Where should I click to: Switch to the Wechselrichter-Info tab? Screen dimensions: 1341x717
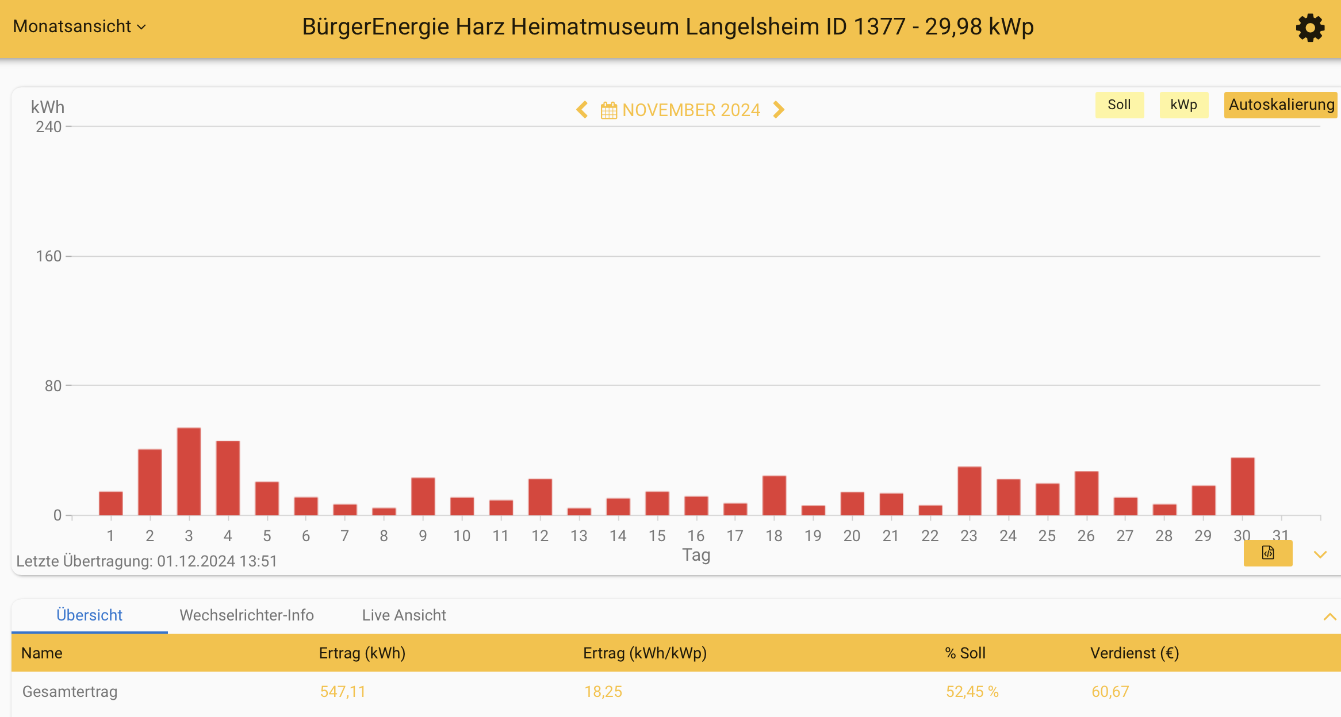(x=247, y=615)
